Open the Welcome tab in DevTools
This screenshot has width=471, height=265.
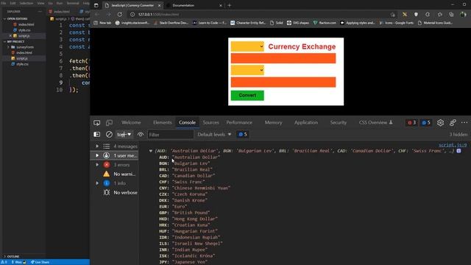(x=131, y=123)
